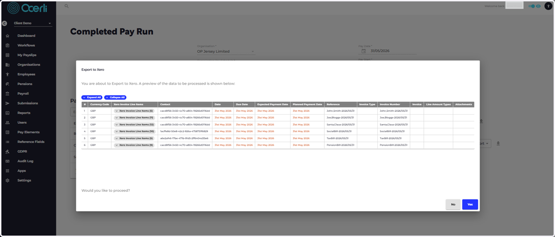555x237 pixels.
Task: Click the My Payslips sidebar icon
Action: click(7, 55)
